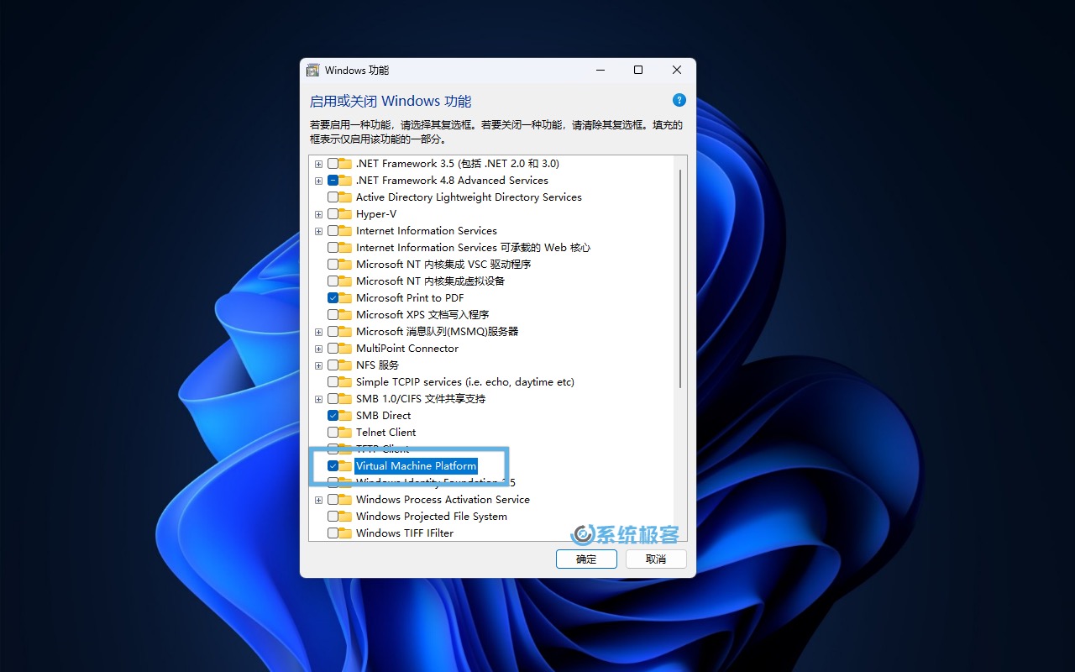The image size is (1075, 672).
Task: Enable the Hyper-V checkbox
Action: tap(333, 214)
